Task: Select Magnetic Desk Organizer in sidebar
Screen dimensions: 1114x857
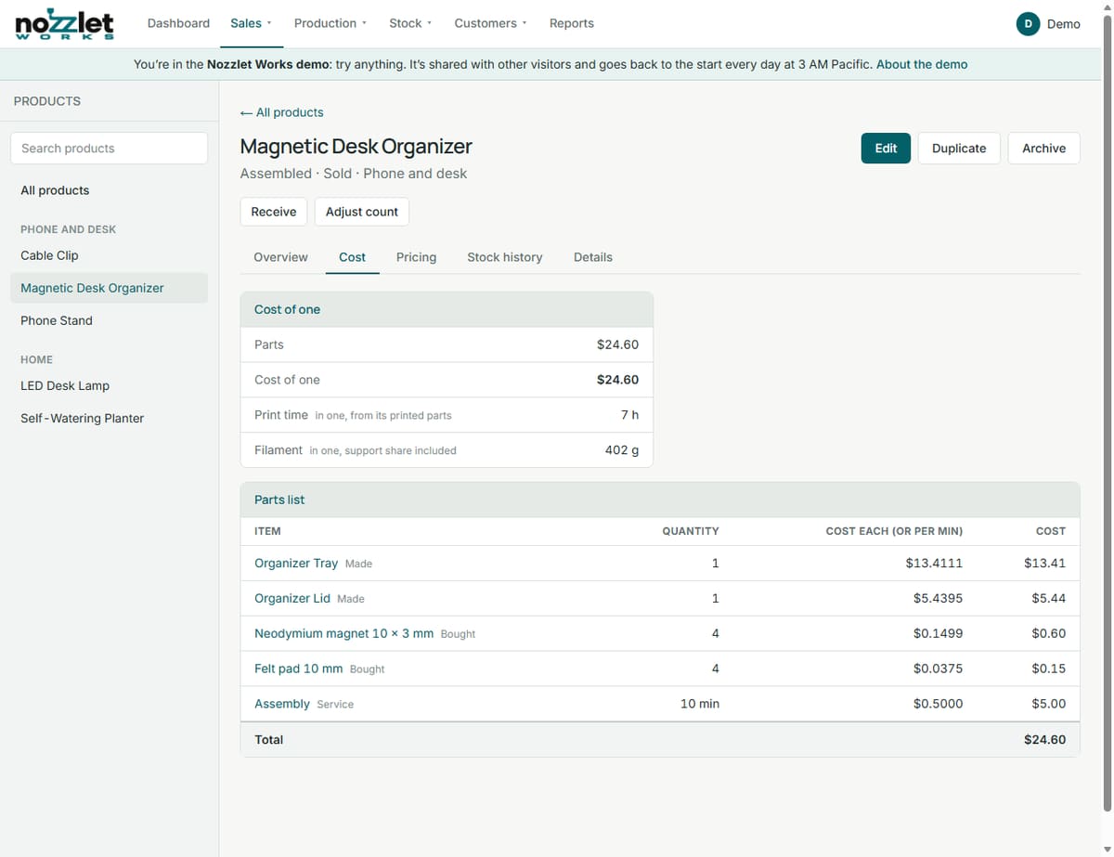Action: [x=109, y=288]
